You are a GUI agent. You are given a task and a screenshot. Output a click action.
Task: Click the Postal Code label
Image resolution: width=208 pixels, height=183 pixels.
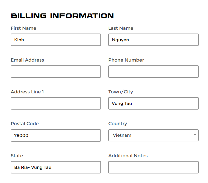25,124
